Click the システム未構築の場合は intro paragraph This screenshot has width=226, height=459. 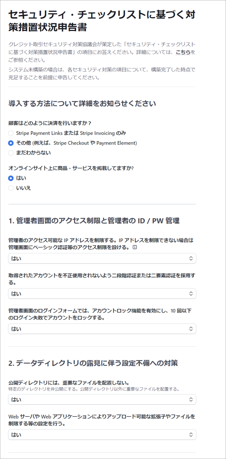(102, 73)
